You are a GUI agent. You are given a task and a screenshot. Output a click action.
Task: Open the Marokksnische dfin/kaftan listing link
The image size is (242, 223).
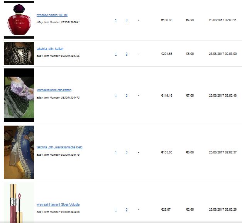point(54,90)
